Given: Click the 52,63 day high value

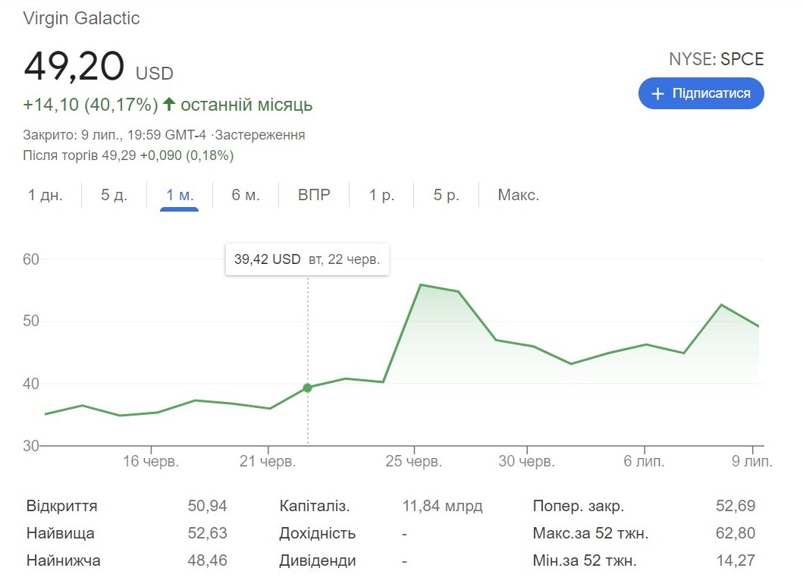Looking at the screenshot, I should (x=207, y=533).
